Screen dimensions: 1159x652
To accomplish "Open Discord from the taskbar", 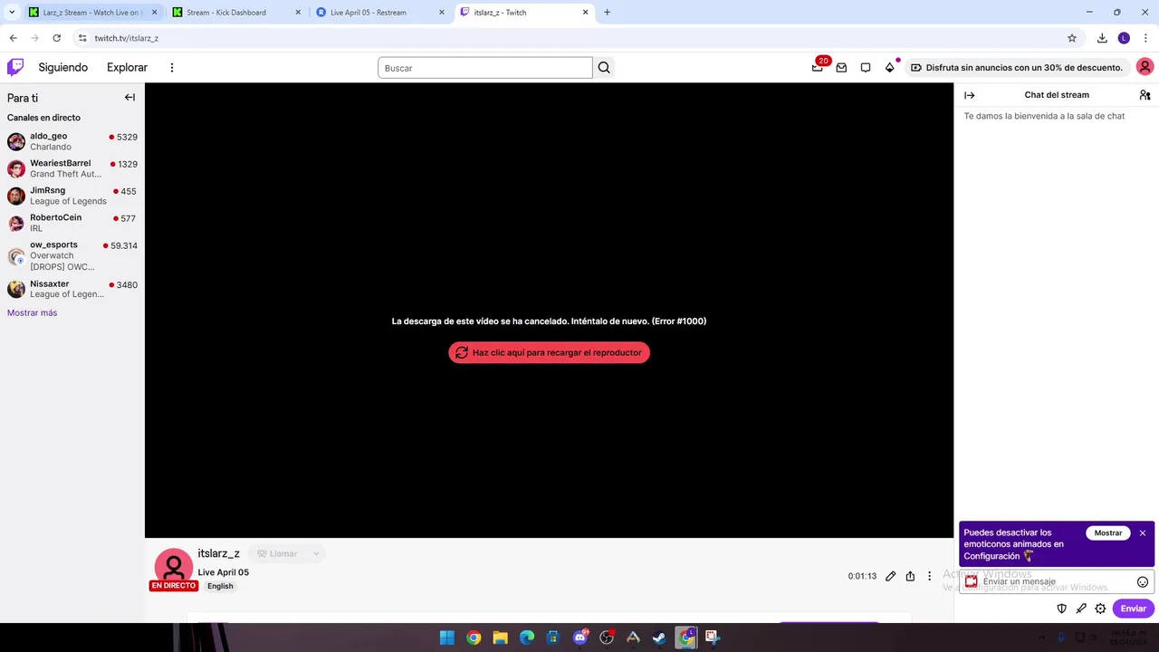I will 580,638.
